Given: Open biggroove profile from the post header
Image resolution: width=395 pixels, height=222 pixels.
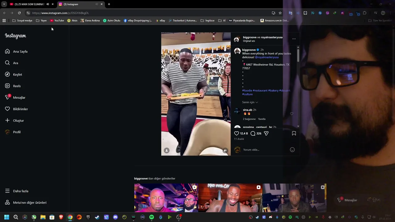Looking at the screenshot, I should tap(249, 37).
